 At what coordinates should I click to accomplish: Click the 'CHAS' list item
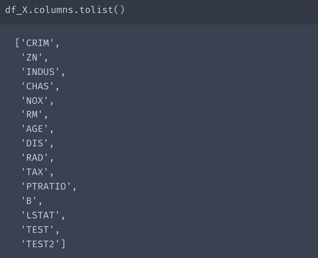37,86
